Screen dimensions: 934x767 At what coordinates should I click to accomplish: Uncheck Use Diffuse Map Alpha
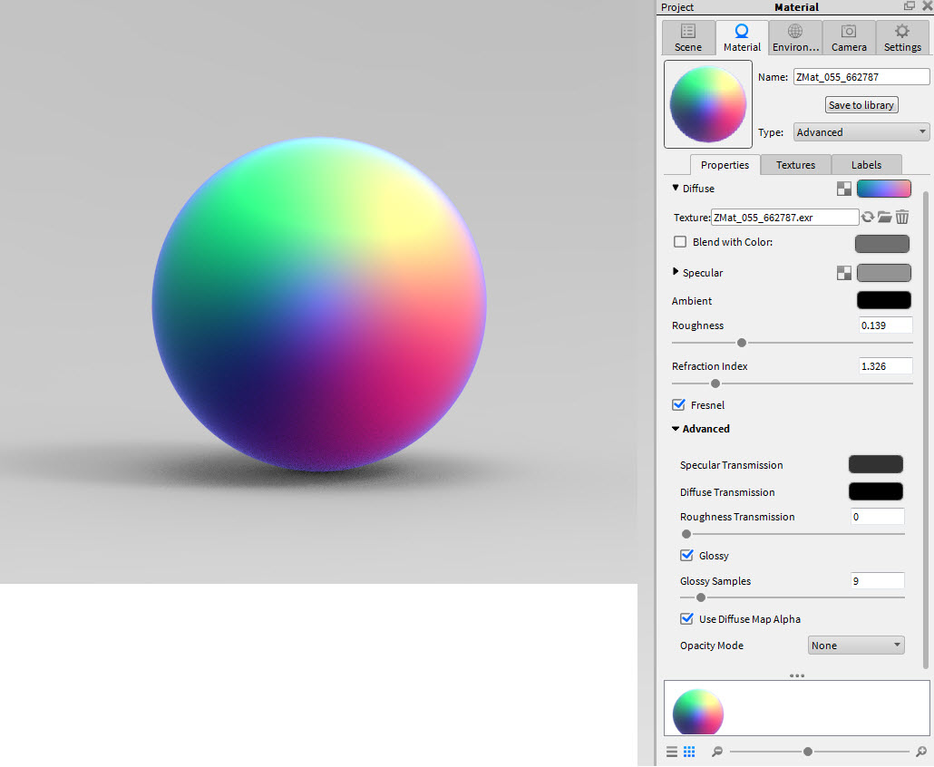[686, 618]
